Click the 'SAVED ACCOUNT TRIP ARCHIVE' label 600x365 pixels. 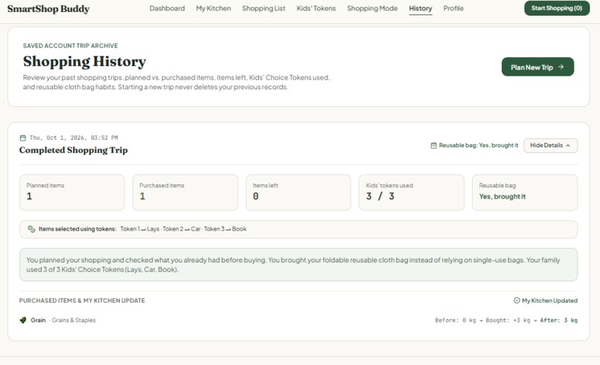tap(71, 45)
